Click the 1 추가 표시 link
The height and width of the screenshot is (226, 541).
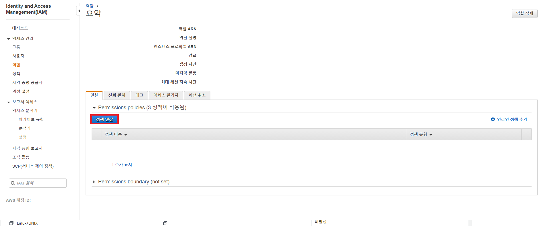point(122,164)
